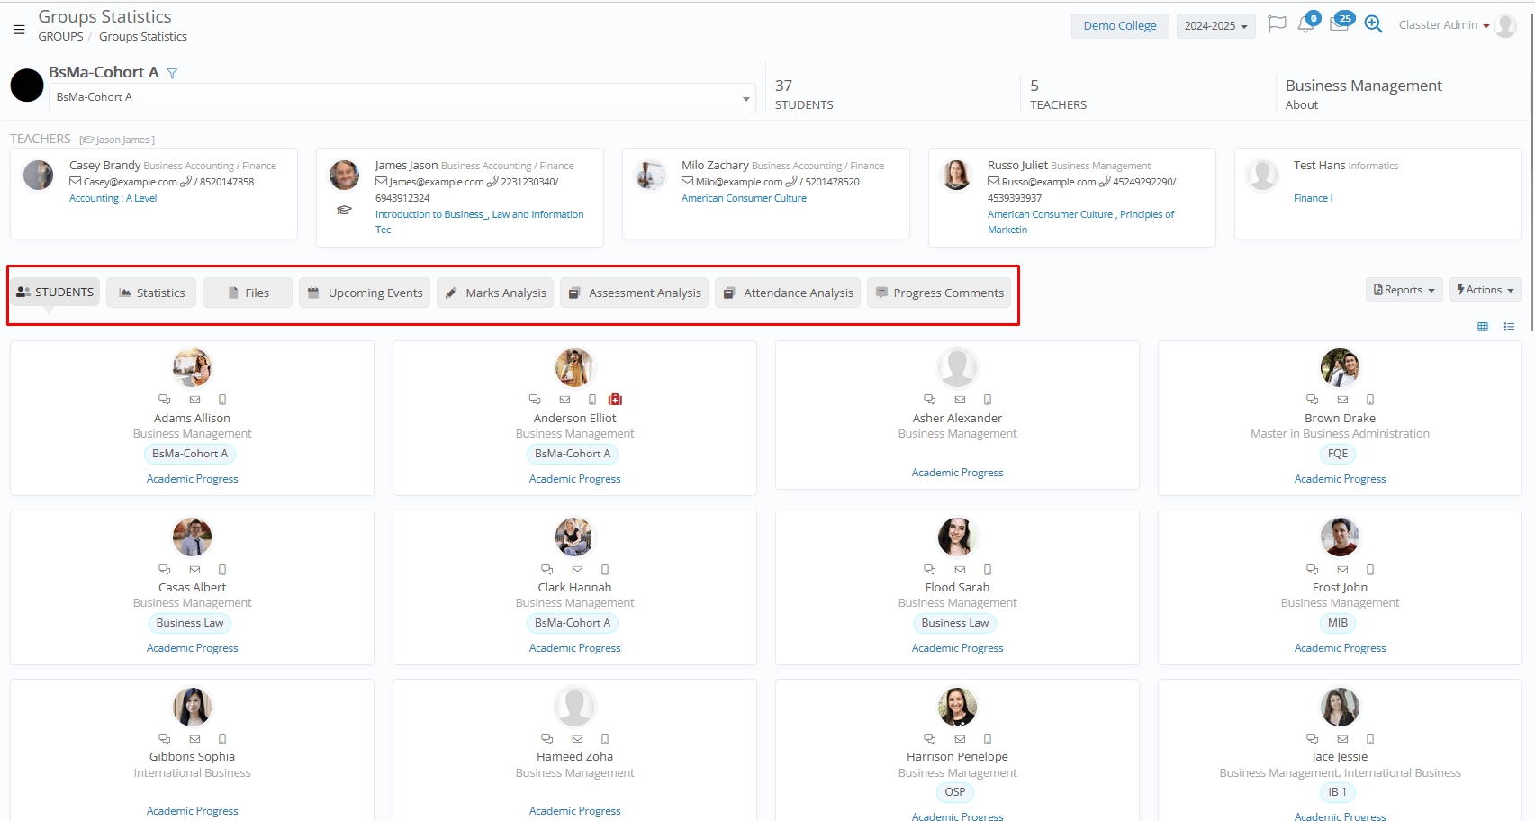Switch to the Marks Analysis tab

tap(495, 293)
